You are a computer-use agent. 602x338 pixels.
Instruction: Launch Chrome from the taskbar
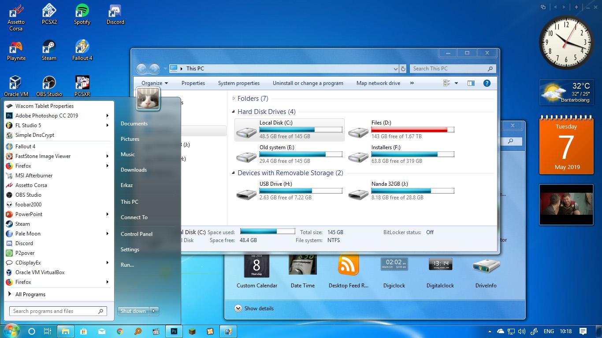[x=120, y=331]
